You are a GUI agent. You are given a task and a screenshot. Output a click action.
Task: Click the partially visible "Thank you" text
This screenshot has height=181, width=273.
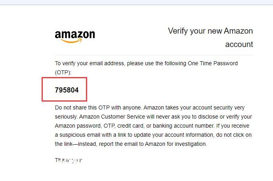(x=68, y=160)
